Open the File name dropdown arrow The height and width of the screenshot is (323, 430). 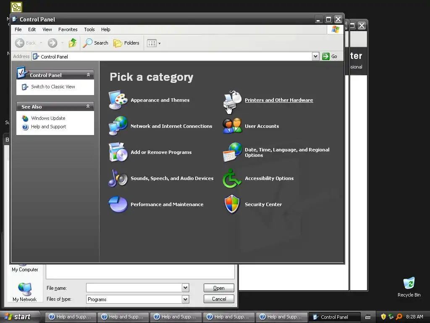185,288
